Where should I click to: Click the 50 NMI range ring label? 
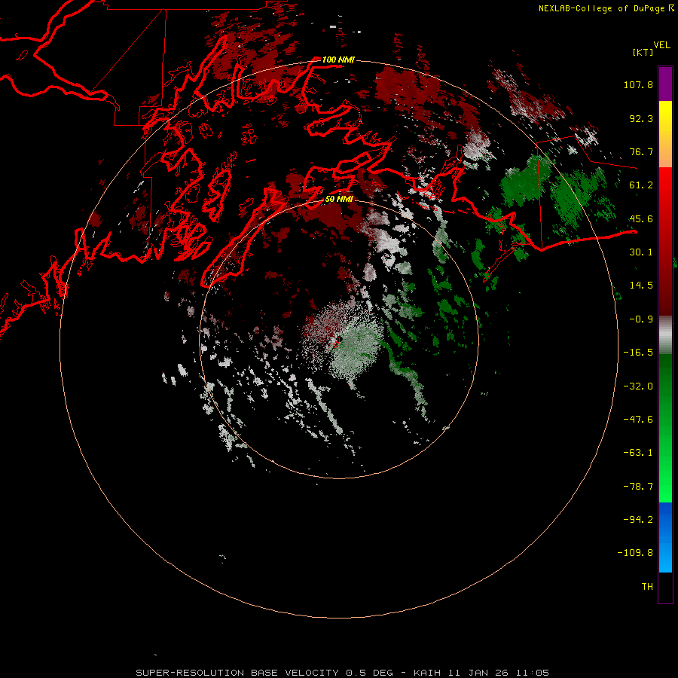[339, 200]
